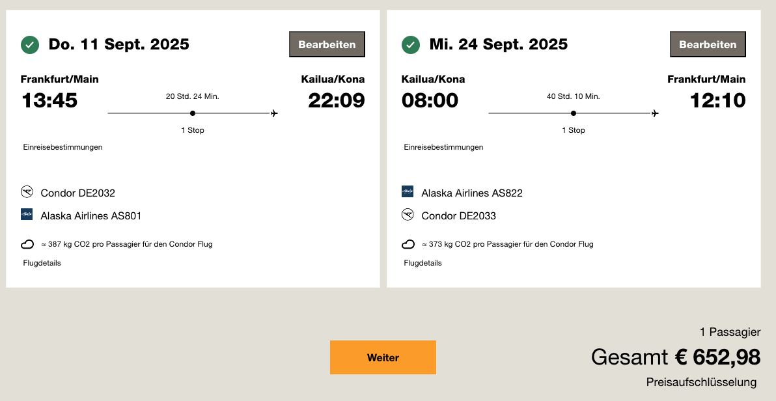Click airplane icon on outbound flight line

(274, 113)
